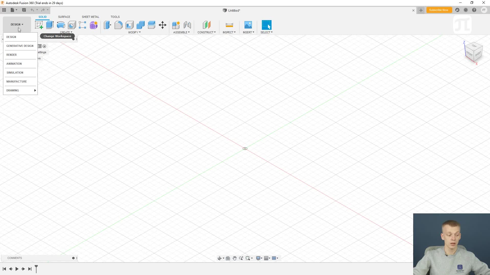Image resolution: width=490 pixels, height=275 pixels.
Task: Select the Extrude tool
Action: (50, 25)
